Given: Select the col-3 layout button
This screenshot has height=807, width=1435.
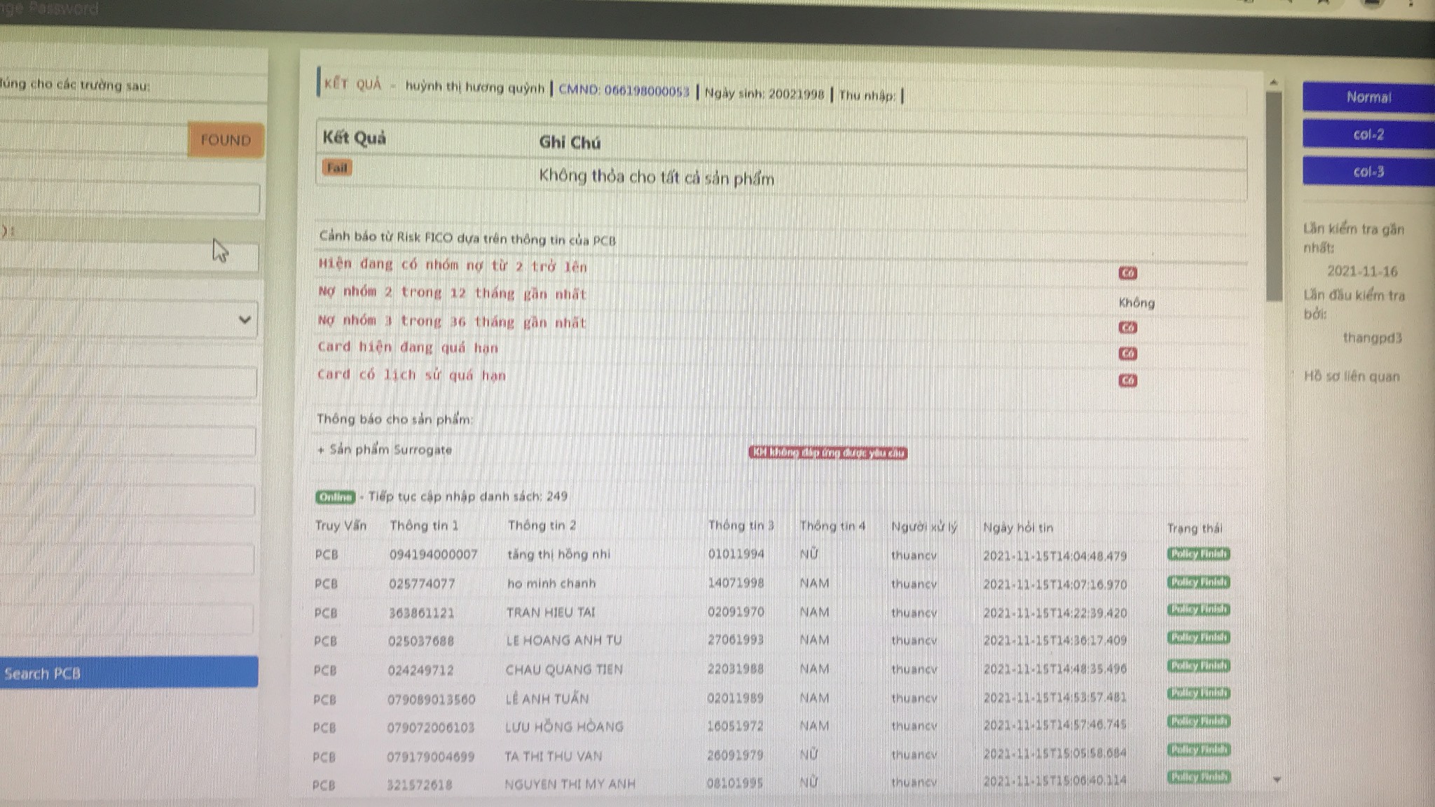Looking at the screenshot, I should point(1368,172).
